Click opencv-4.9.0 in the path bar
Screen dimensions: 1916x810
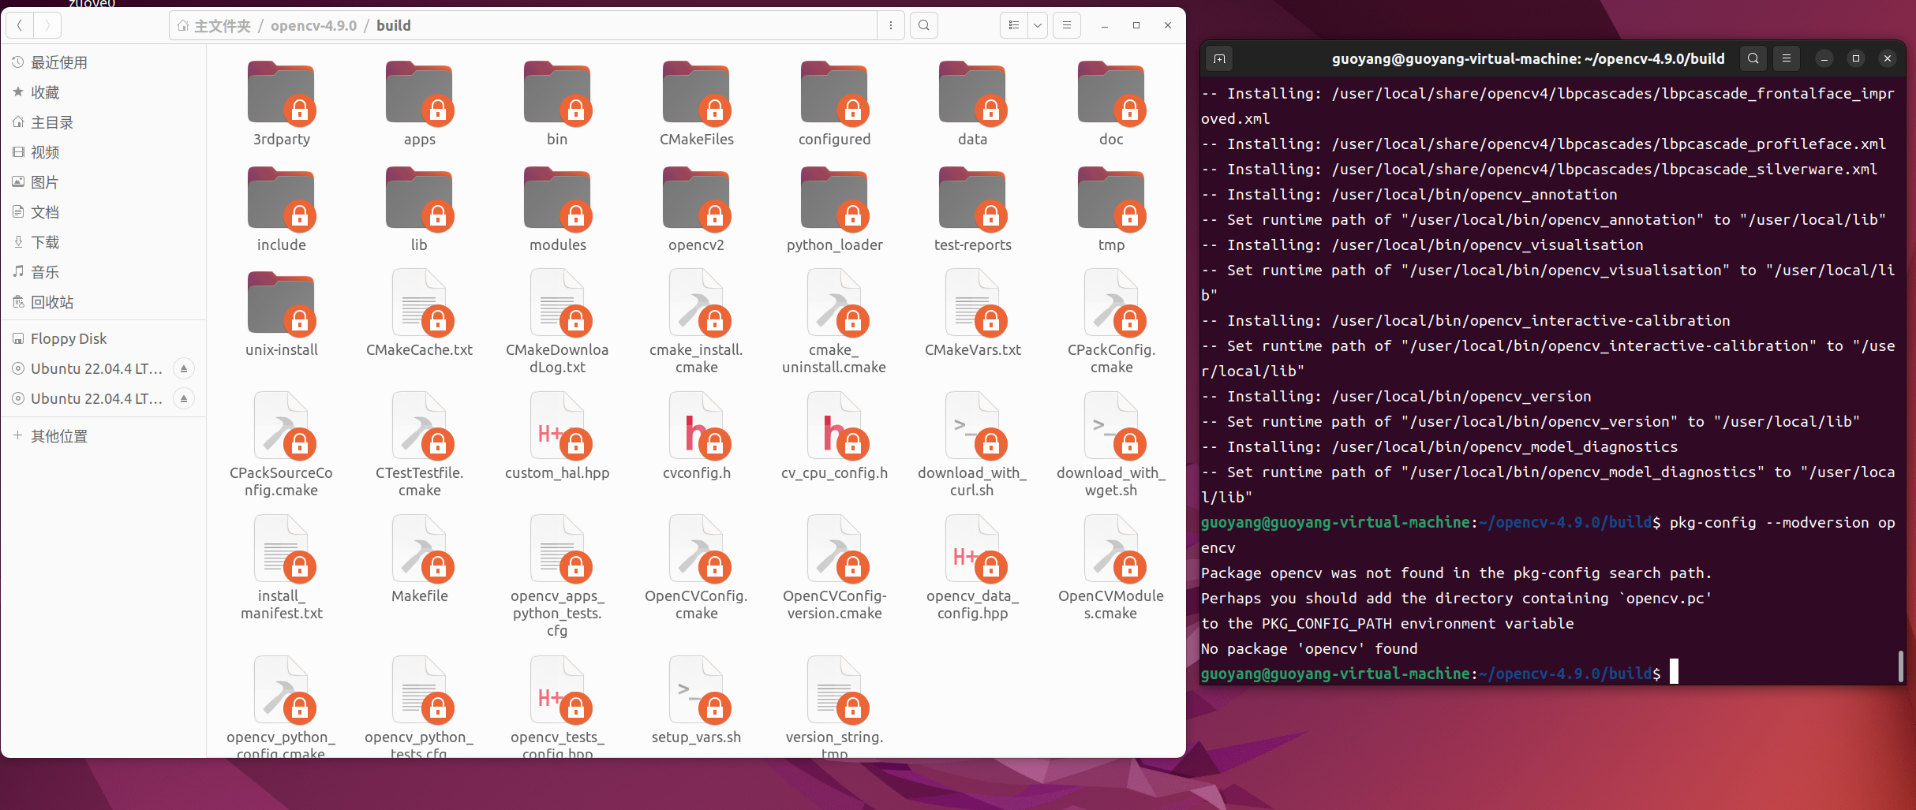tap(313, 25)
